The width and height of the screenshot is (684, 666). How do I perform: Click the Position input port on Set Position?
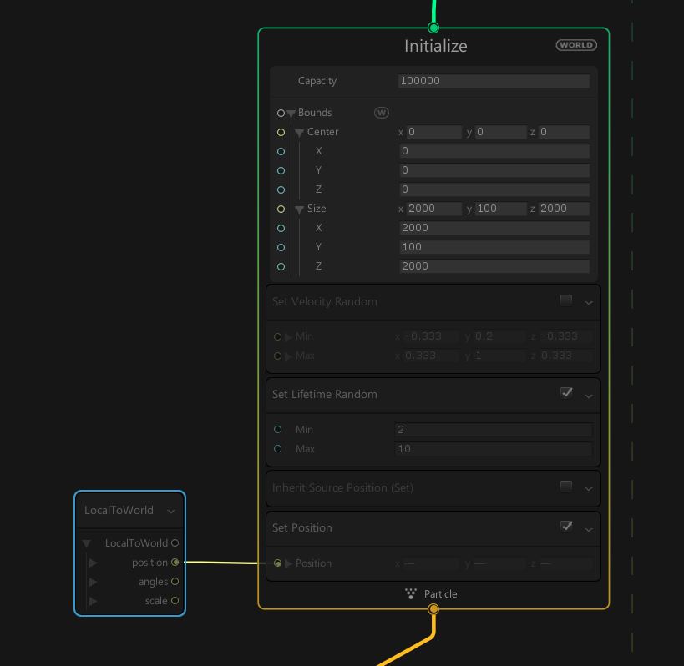(x=278, y=563)
